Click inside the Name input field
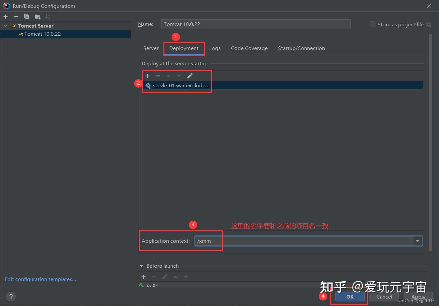 tap(256, 24)
